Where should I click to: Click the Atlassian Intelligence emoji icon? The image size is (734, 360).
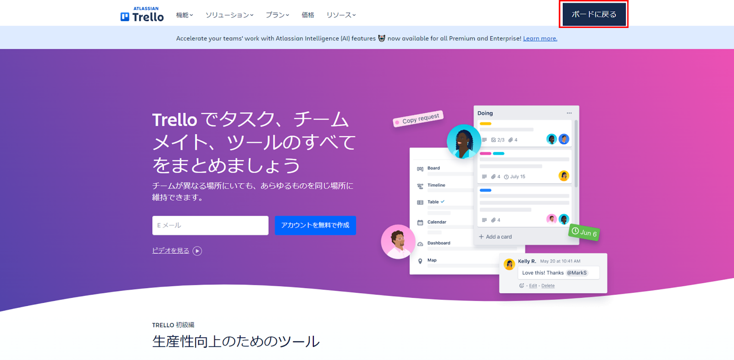click(381, 38)
